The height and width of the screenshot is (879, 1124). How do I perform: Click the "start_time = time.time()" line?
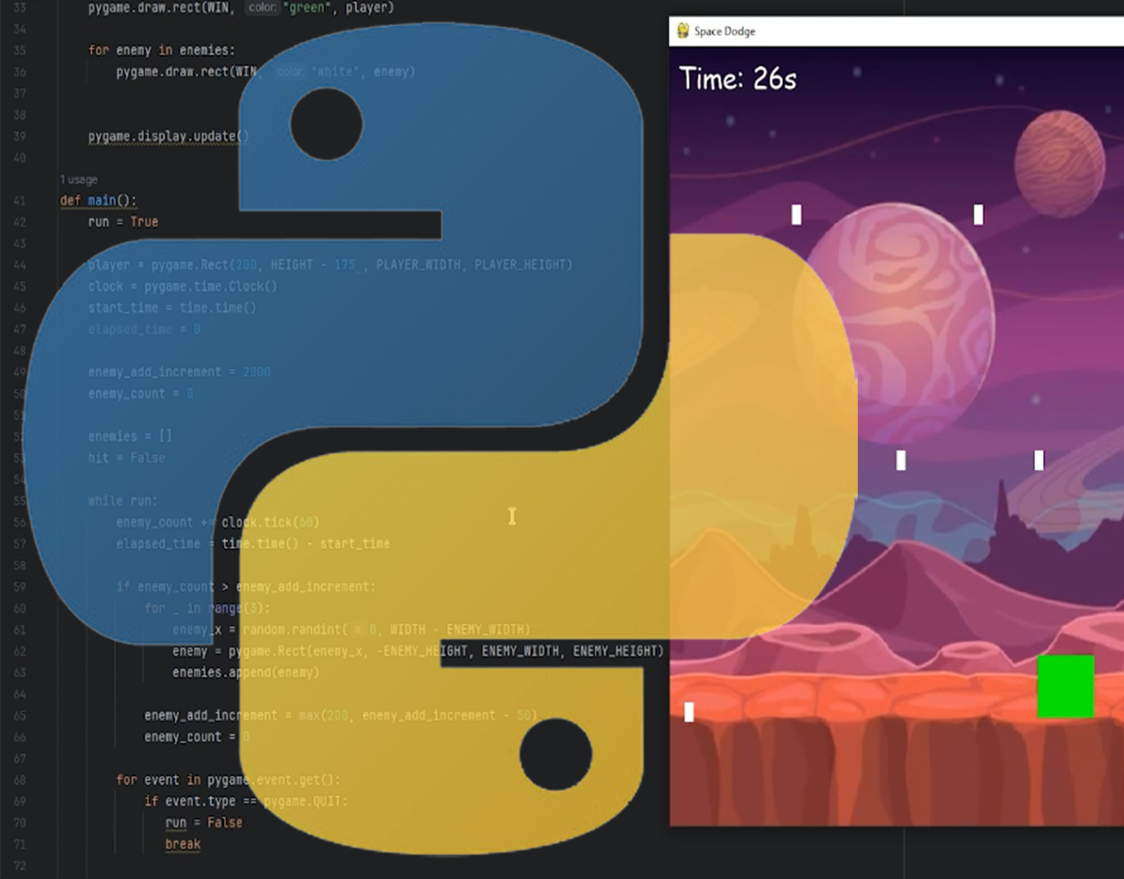coord(172,308)
